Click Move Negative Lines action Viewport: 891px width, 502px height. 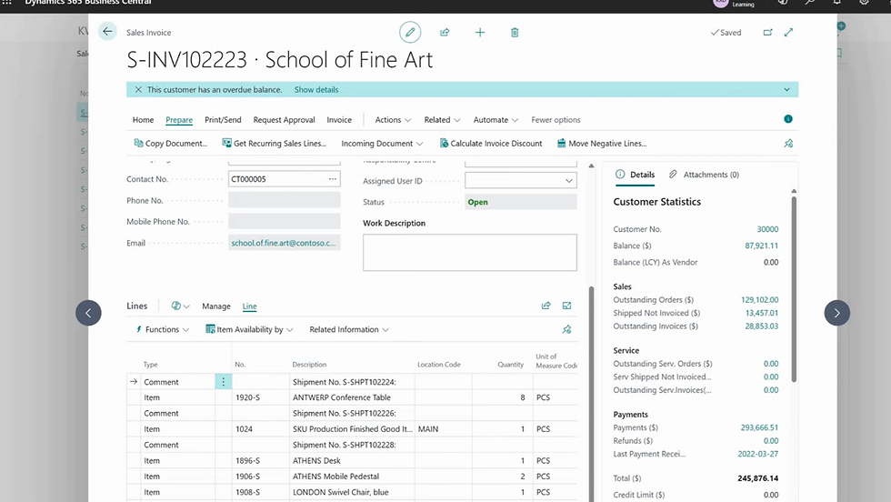[x=602, y=144]
